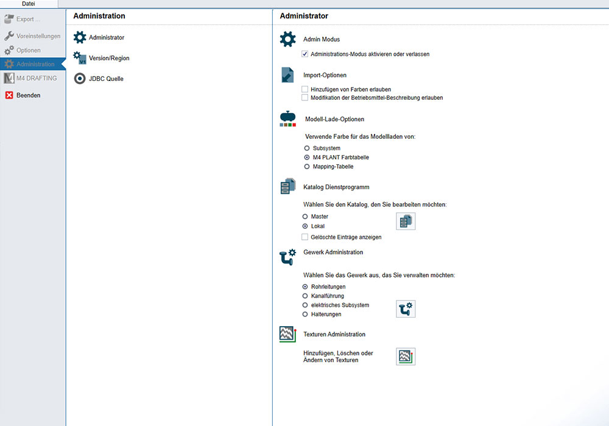This screenshot has height=426, width=609.
Task: Click the Version/Region icon
Action: click(80, 58)
